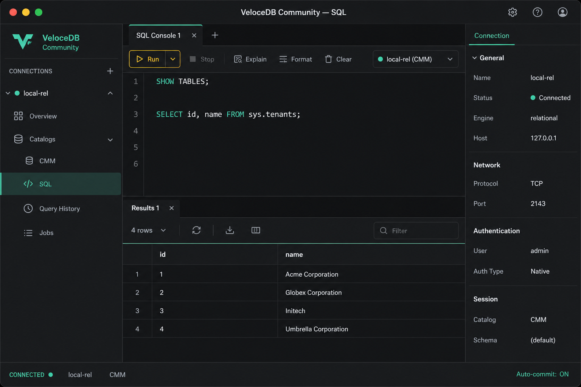Image resolution: width=581 pixels, height=387 pixels.
Task: Explain the query plan
Action: click(250, 59)
